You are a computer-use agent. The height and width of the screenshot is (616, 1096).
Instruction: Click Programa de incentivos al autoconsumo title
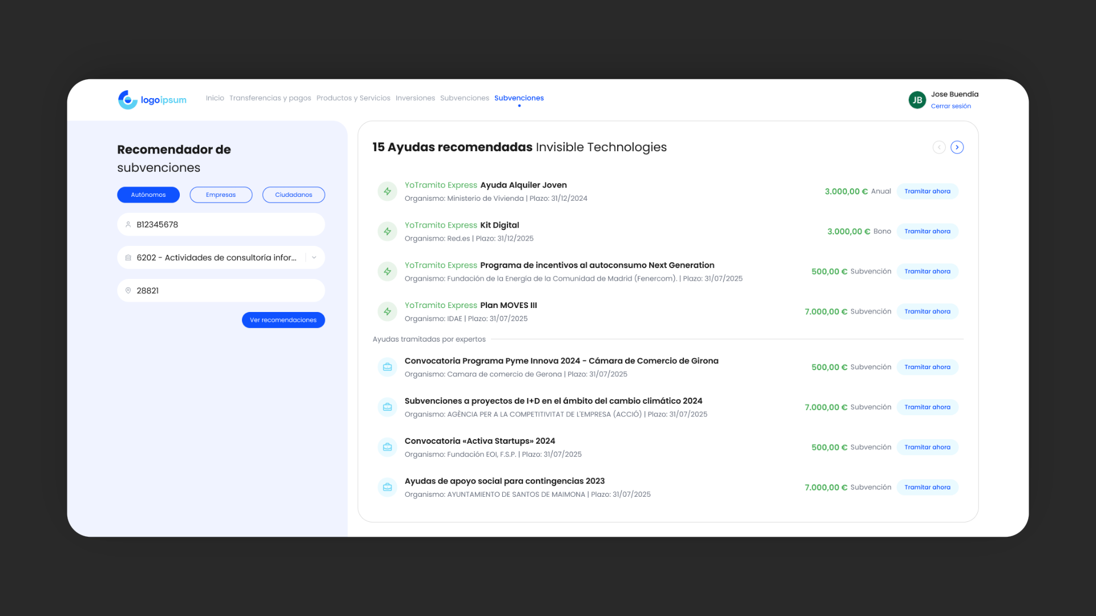coord(597,265)
